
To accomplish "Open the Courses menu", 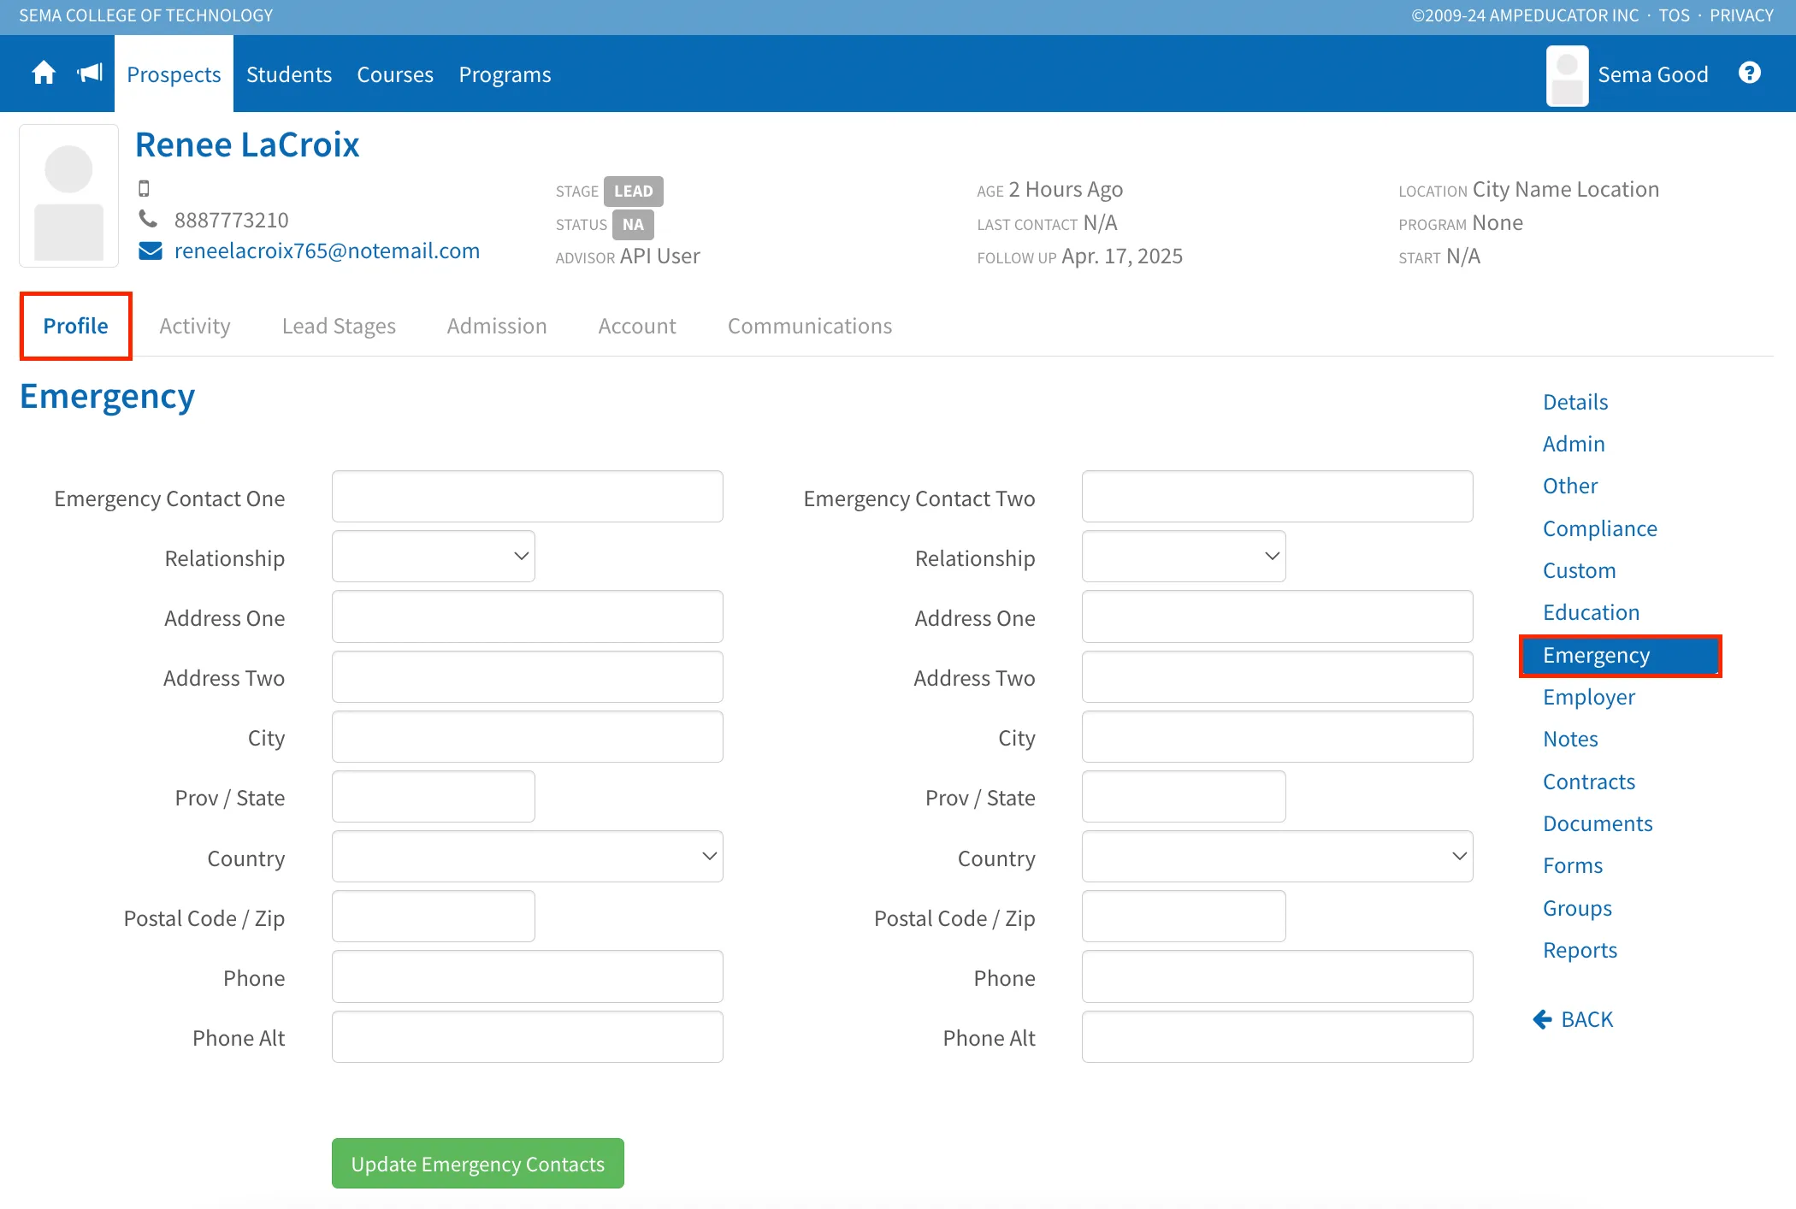I will pyautogui.click(x=395, y=74).
